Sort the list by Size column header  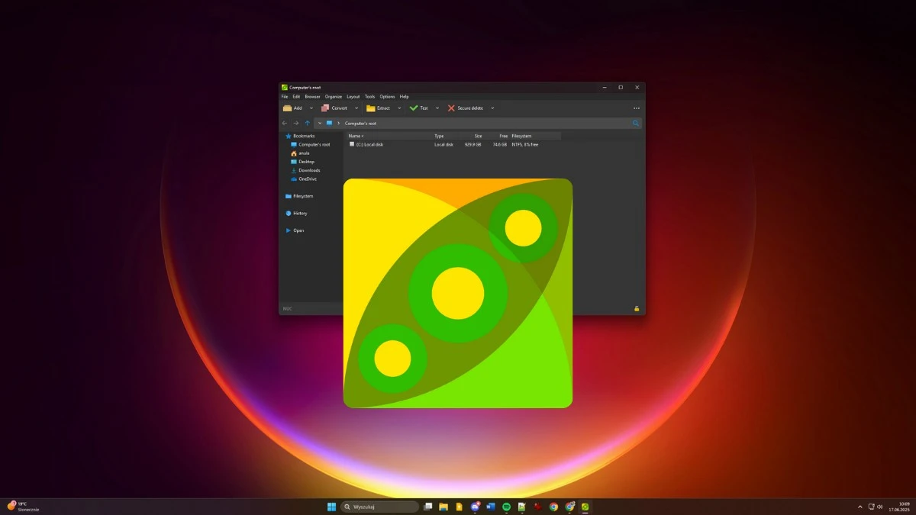(x=478, y=136)
